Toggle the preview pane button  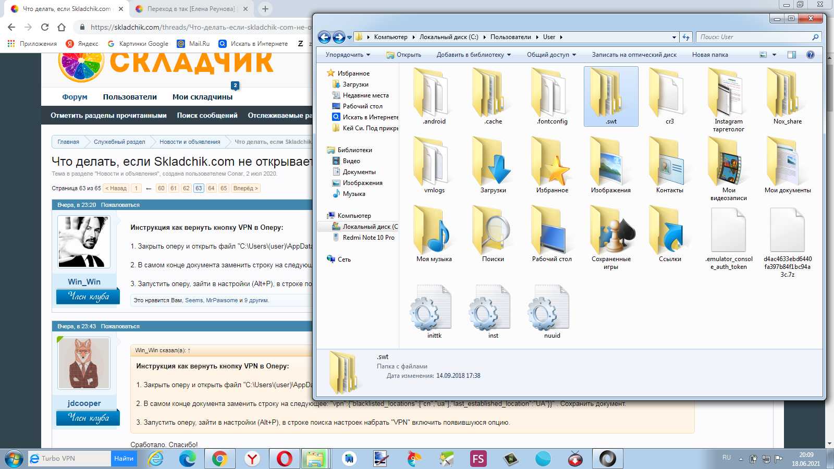pyautogui.click(x=792, y=55)
